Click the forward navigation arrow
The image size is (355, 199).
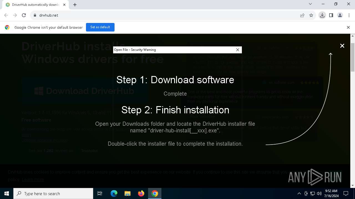coord(15,15)
